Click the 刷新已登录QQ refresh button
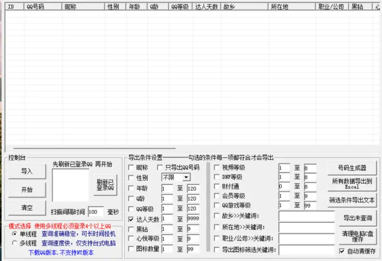The width and height of the screenshot is (382, 261). click(x=105, y=185)
